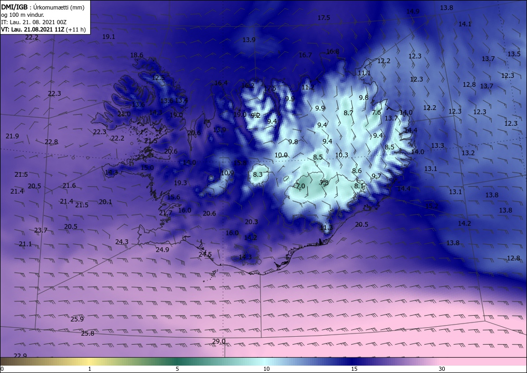Click the 14.1 value in the upper right

(x=465, y=24)
